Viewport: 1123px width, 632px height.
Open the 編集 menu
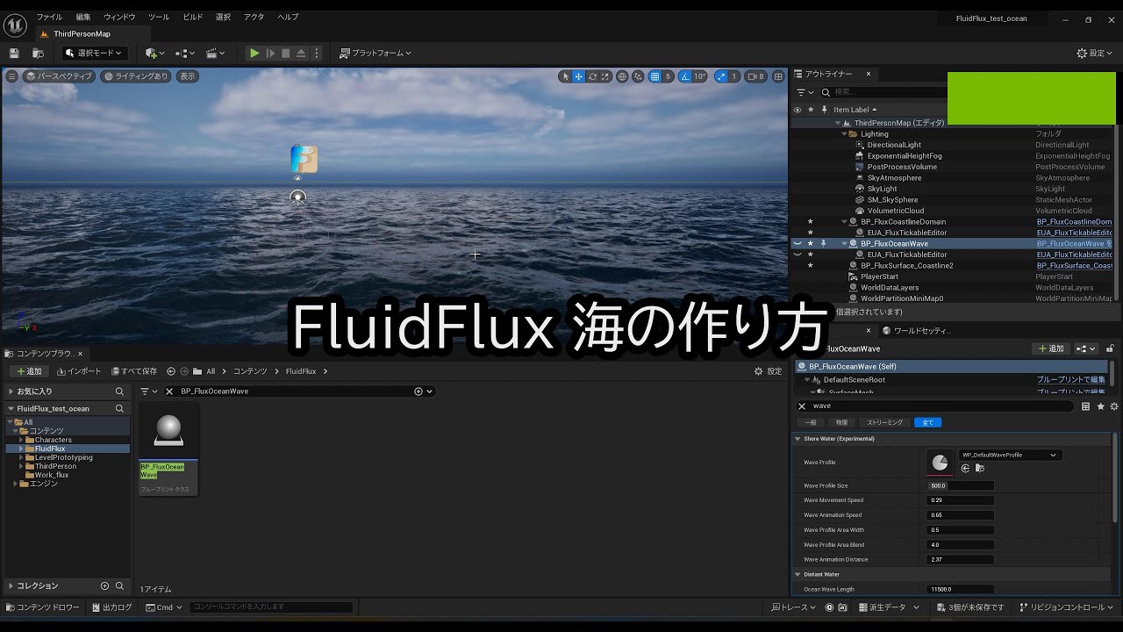coord(83,17)
